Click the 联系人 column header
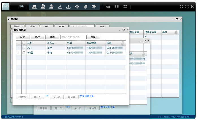Screen dimensions: 198x120 pos(56,43)
